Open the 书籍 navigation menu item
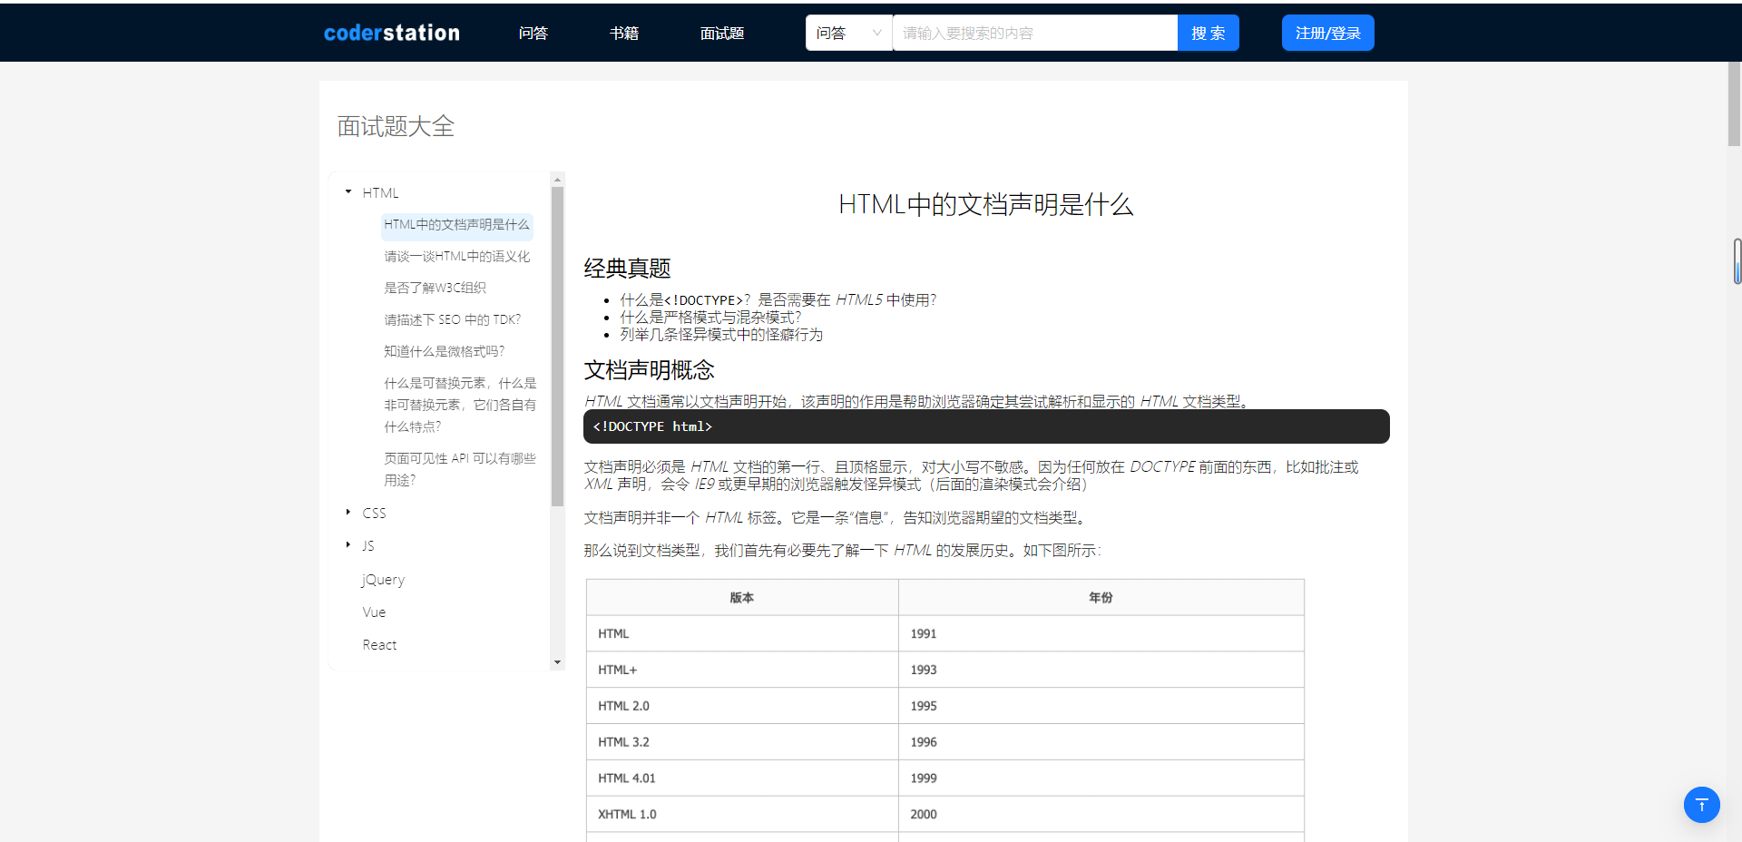1742x842 pixels. [x=624, y=34]
